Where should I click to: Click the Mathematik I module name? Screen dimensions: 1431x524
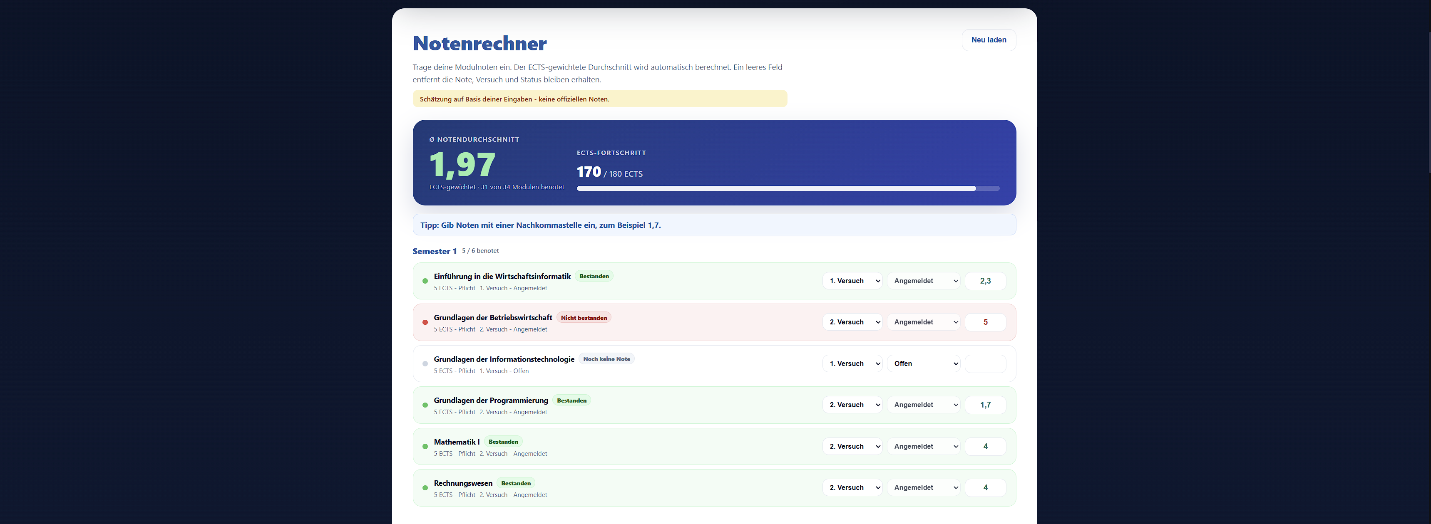point(457,442)
